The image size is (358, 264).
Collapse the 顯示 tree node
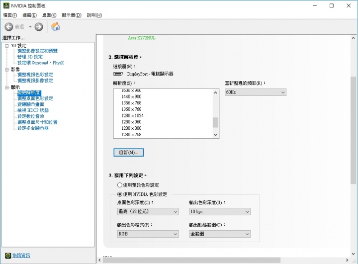(7, 88)
